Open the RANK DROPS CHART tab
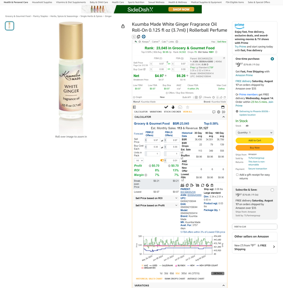Viewport: 283px width, 288px height. pos(175,278)
